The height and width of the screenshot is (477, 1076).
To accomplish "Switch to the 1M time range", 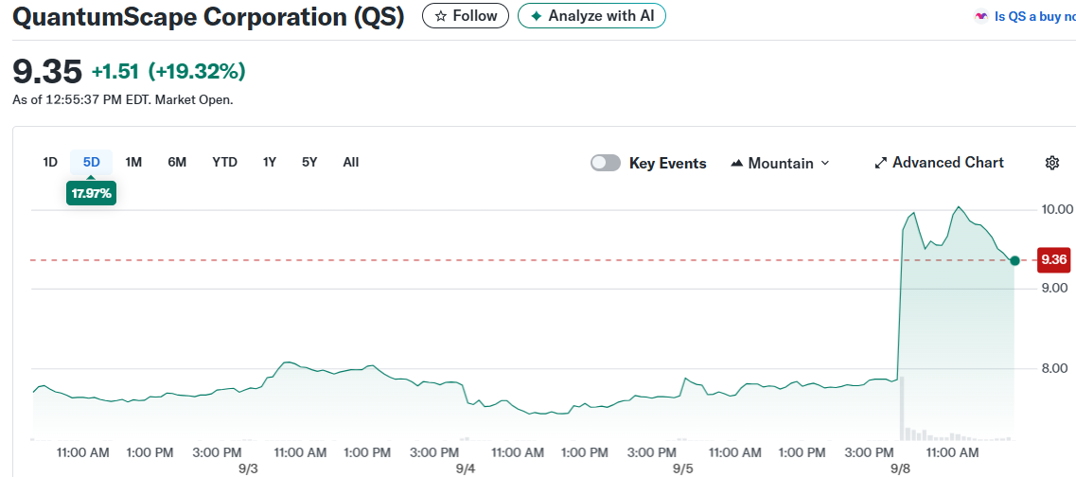I will click(133, 163).
